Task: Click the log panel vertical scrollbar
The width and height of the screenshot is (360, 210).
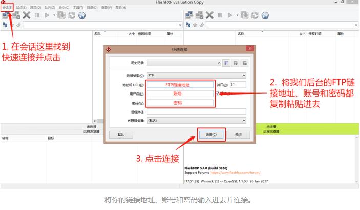Action: 356,159
